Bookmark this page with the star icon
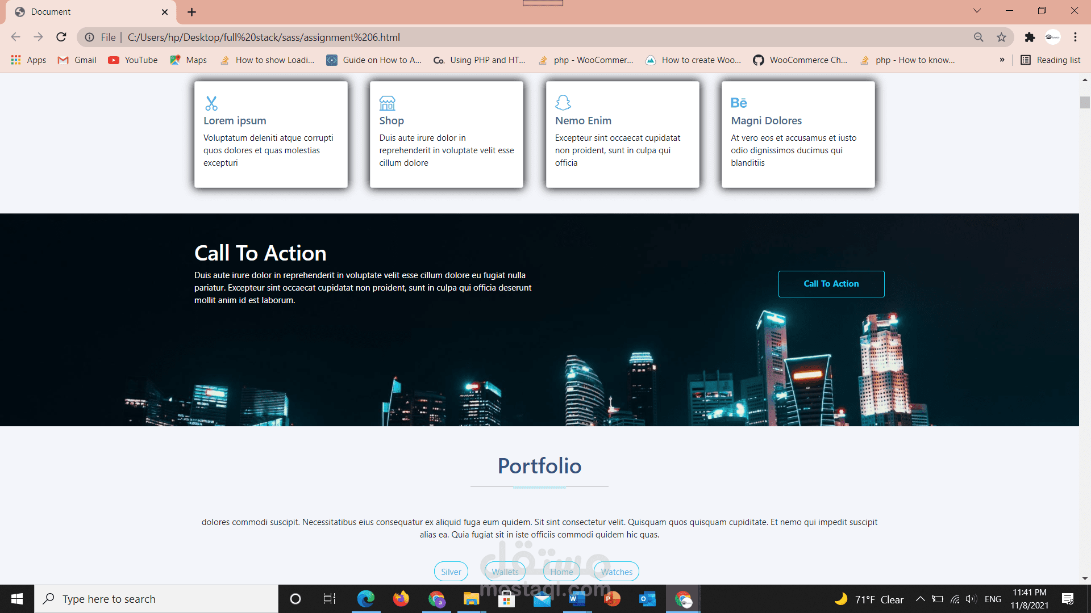Screen dimensions: 1091x613 click(1001, 37)
